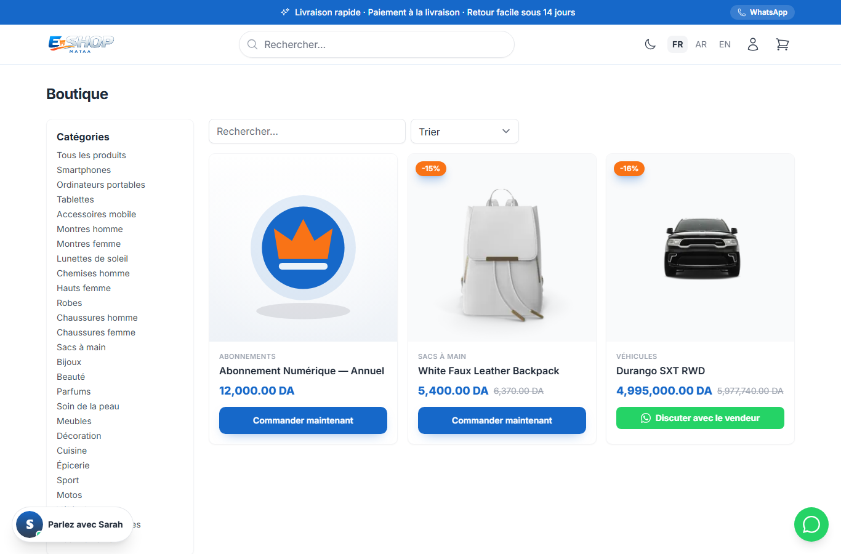841x554 pixels.
Task: Select Chemises homme category
Action: point(93,273)
